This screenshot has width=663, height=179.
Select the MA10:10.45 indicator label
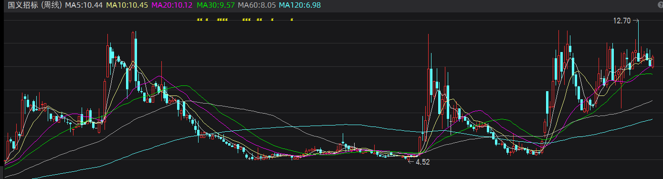click(126, 5)
